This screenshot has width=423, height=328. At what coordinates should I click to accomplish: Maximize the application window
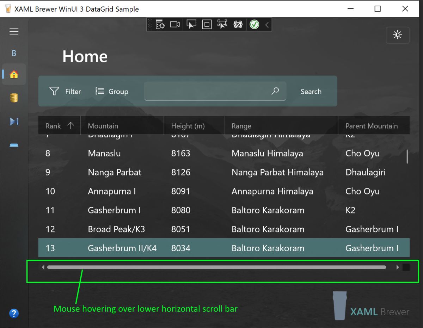pyautogui.click(x=378, y=9)
